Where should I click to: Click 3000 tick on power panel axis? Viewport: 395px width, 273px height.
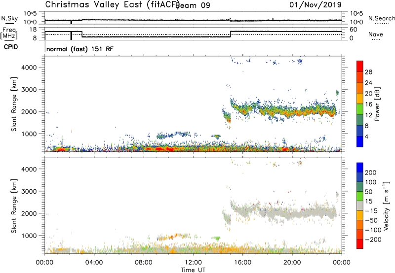(29, 90)
